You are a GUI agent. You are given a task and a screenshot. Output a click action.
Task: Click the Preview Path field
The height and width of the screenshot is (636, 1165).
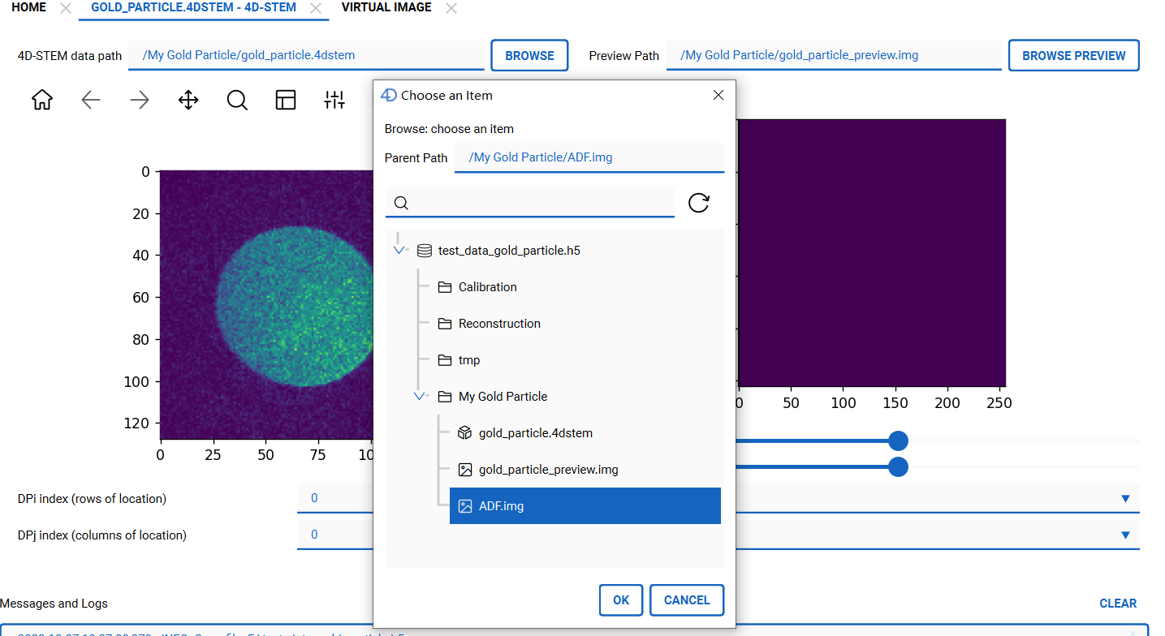[x=834, y=55]
